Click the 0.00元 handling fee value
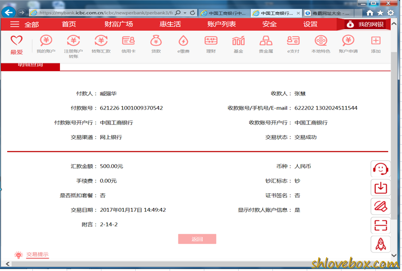402x271 pixels. coord(108,181)
